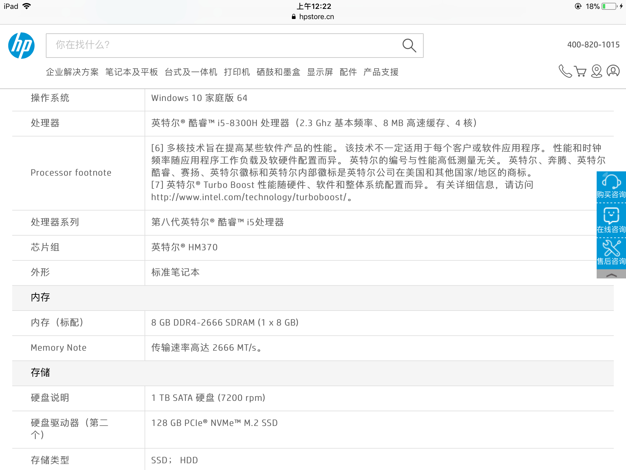Select the 1 TB SATA 硬盘 value

(208, 398)
